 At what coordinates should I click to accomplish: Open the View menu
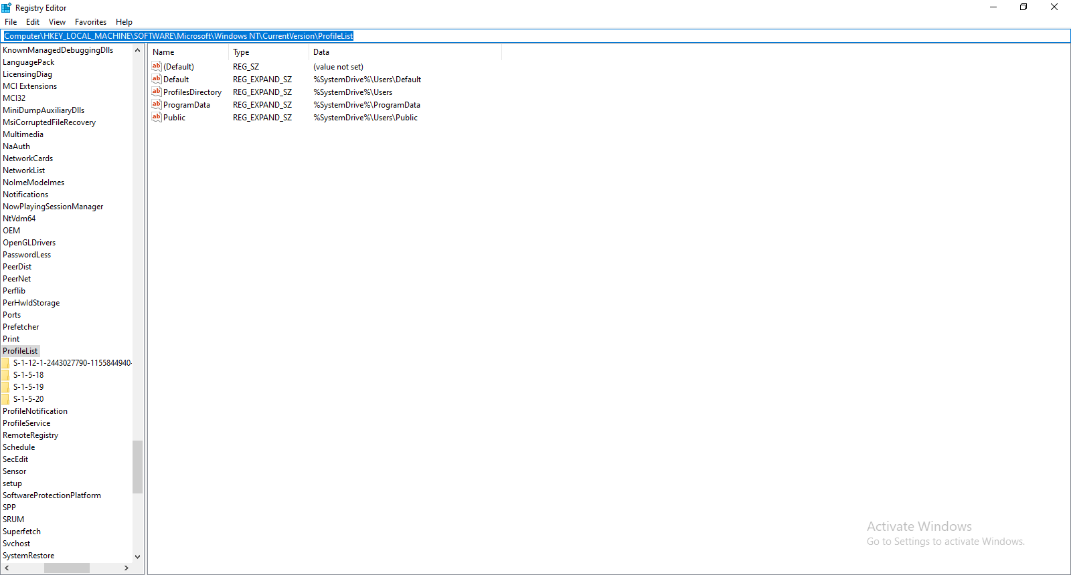pyautogui.click(x=57, y=22)
